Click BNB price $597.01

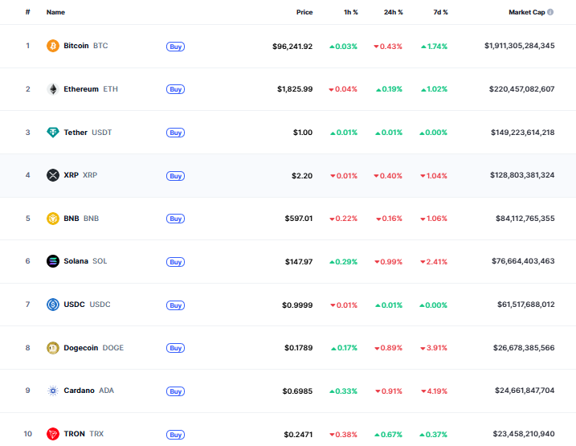pos(299,219)
